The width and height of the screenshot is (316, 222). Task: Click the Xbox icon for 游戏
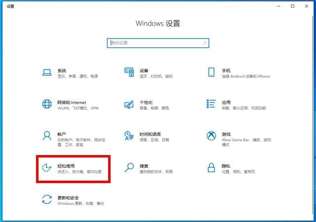[x=211, y=136]
